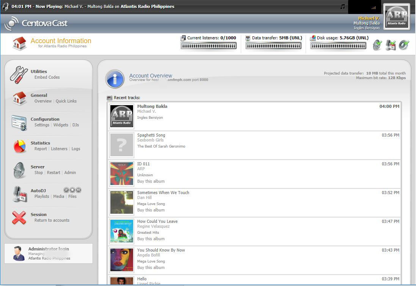Click the Account Overview heading
This screenshot has width=416, height=286.
[151, 76]
